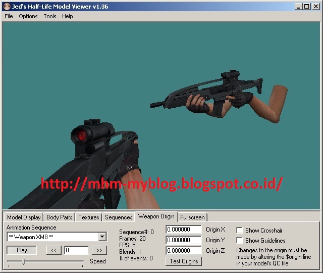Screen dimensions: 323x273
Task: Switch to the Model Display tab
Action: [24, 217]
